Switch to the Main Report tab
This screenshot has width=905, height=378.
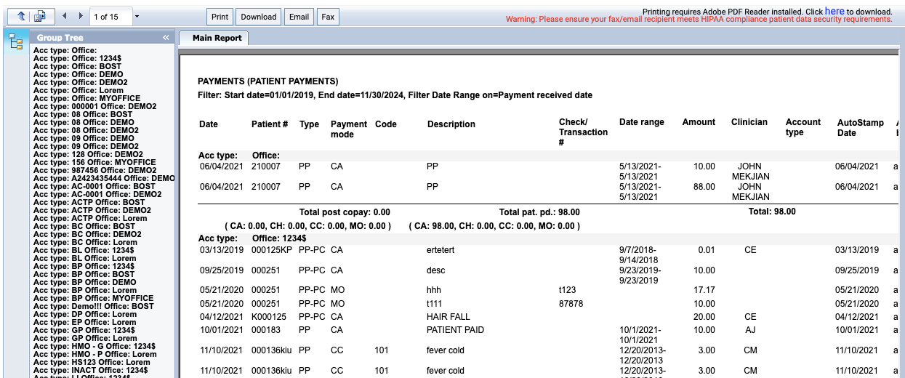pyautogui.click(x=217, y=38)
